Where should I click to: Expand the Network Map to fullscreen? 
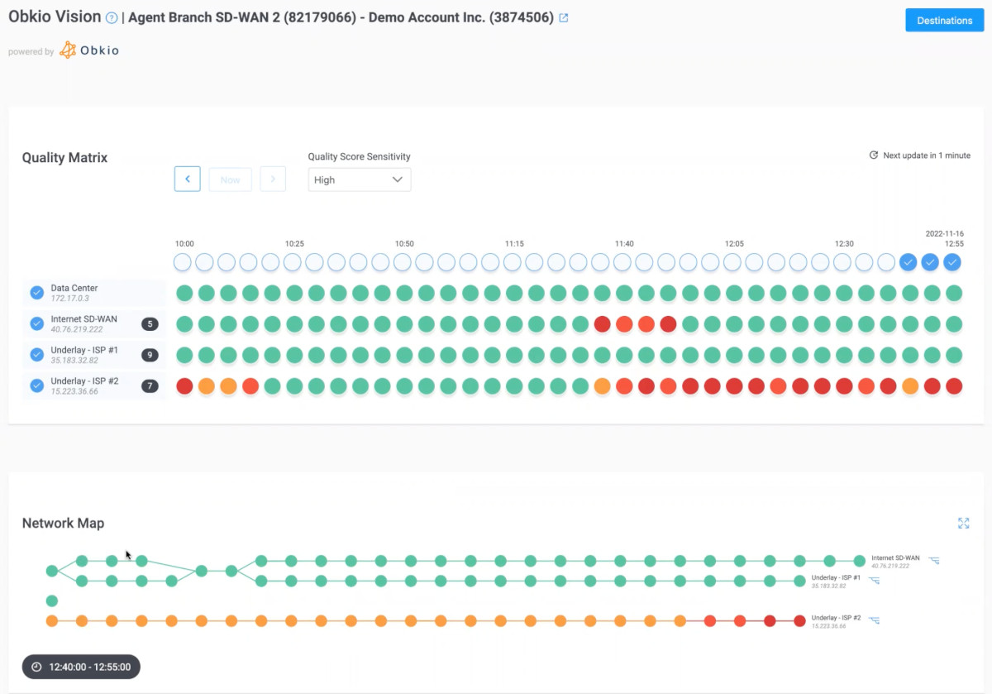tap(964, 523)
